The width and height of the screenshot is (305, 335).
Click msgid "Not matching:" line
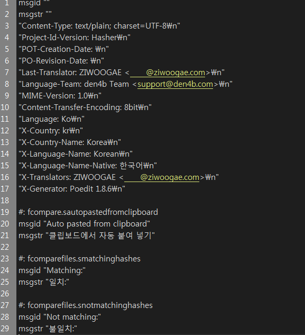pos(60,317)
